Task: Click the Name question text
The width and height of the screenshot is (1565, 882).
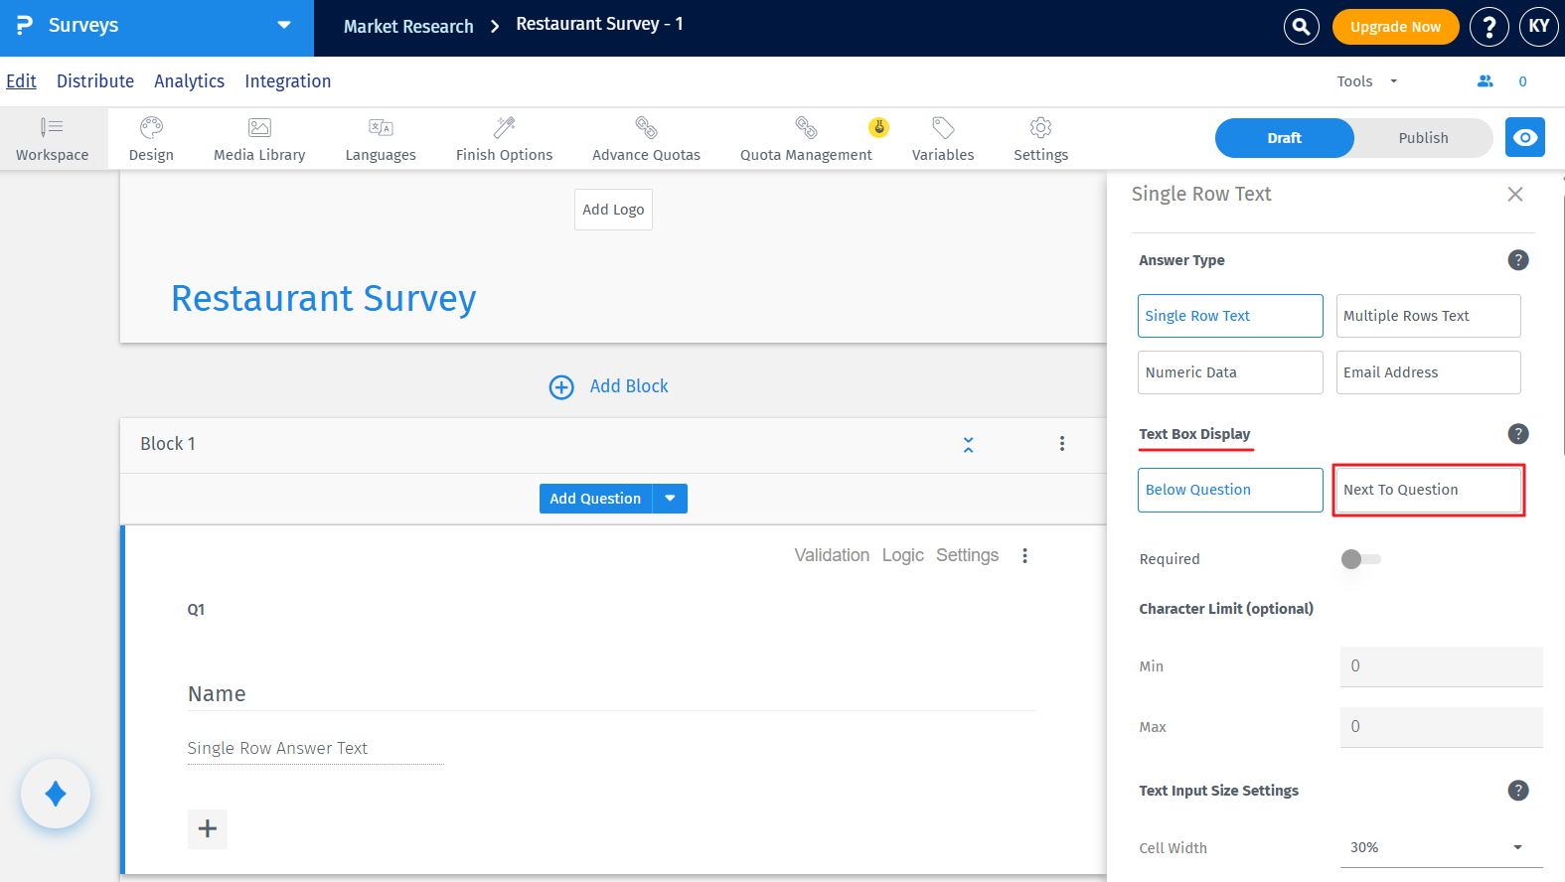Action: pos(217,694)
